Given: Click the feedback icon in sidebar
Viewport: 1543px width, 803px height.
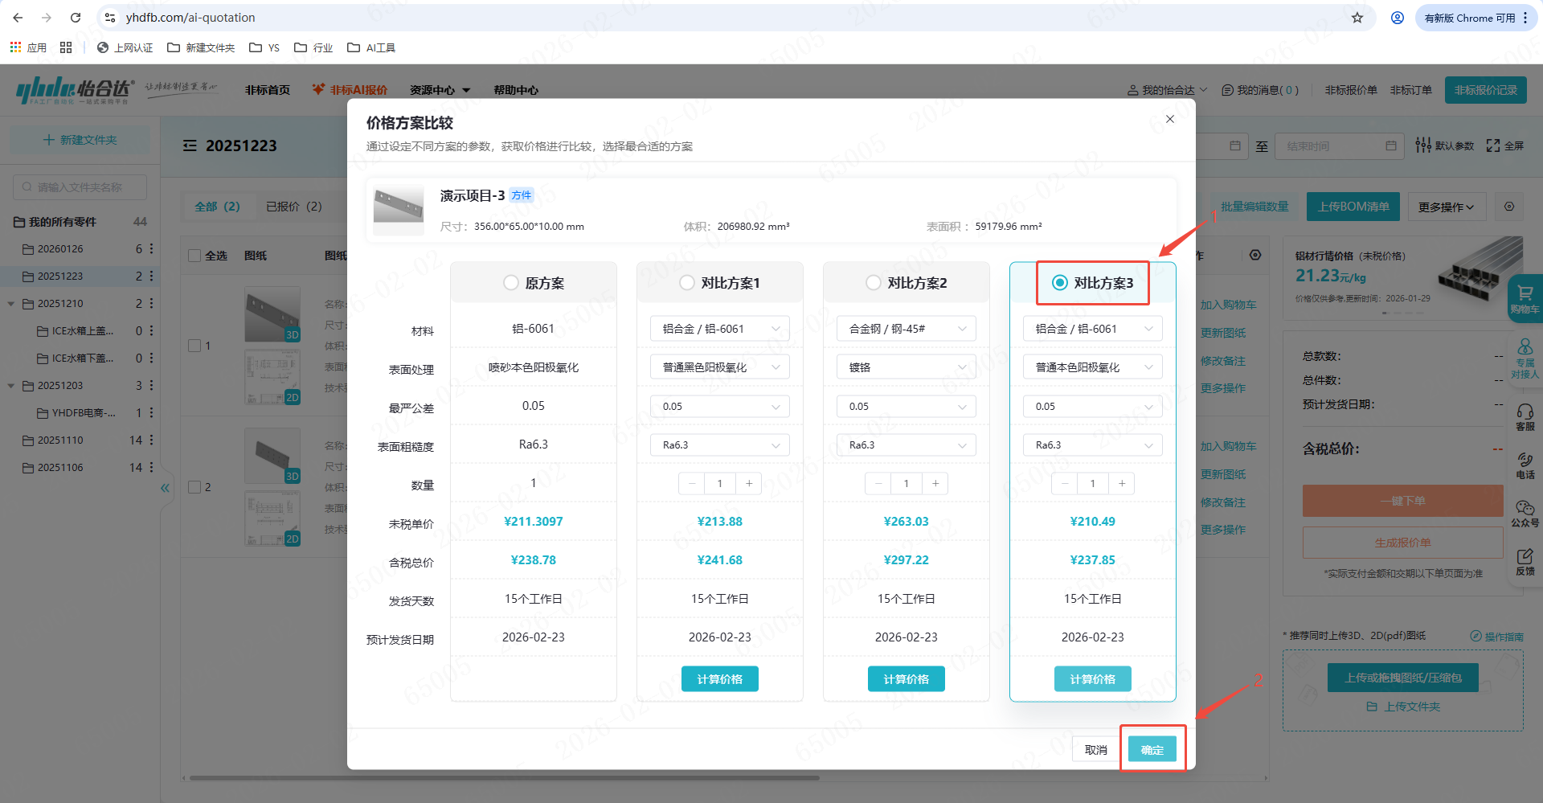Looking at the screenshot, I should click(x=1525, y=561).
